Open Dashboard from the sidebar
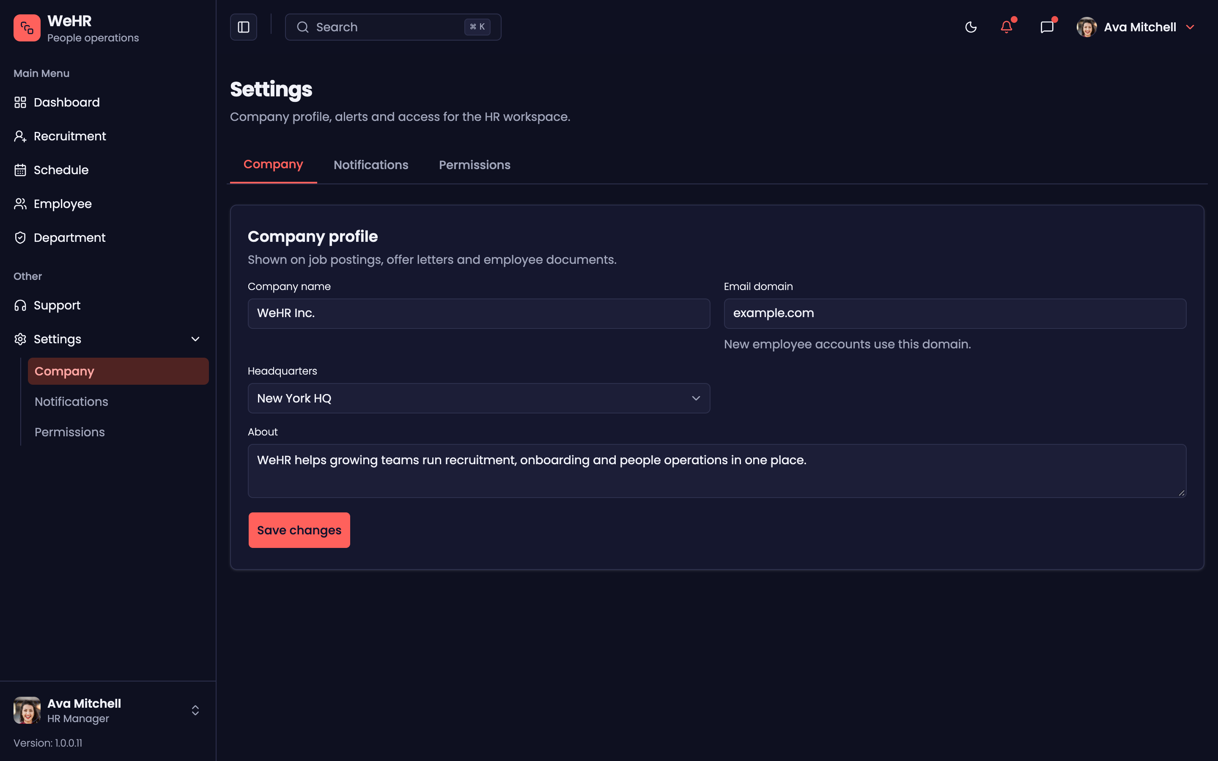Screen dimensions: 1218x761 point(108,103)
